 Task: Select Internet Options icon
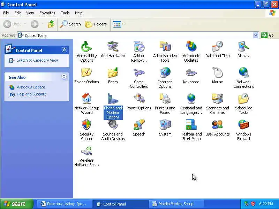[165, 78]
